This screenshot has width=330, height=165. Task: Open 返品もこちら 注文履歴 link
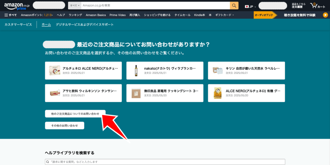pos(299,6)
